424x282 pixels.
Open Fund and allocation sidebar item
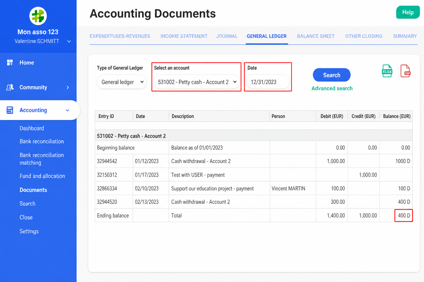(42, 176)
